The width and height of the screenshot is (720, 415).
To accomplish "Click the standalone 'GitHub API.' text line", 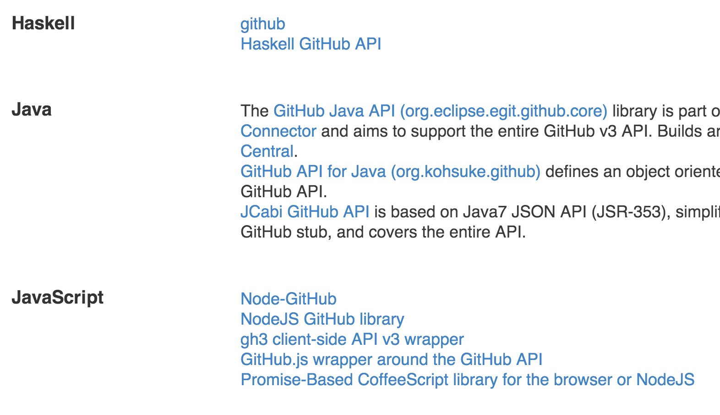I will click(284, 192).
